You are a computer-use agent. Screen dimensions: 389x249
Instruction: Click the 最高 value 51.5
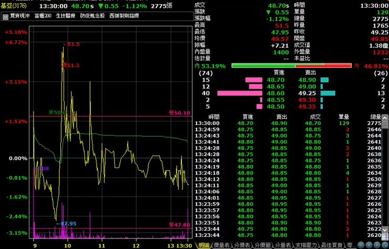click(282, 26)
